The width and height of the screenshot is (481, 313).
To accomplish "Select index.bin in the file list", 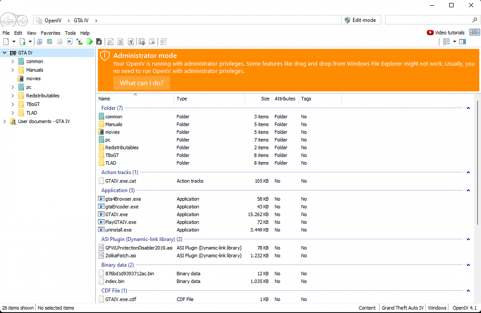I will [x=115, y=281].
